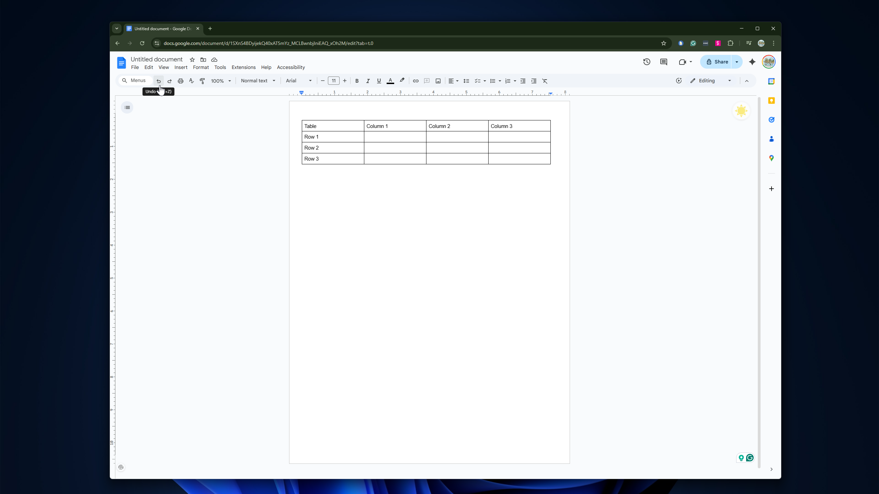Open Google Keep in side panel
The height and width of the screenshot is (494, 879).
[771, 101]
